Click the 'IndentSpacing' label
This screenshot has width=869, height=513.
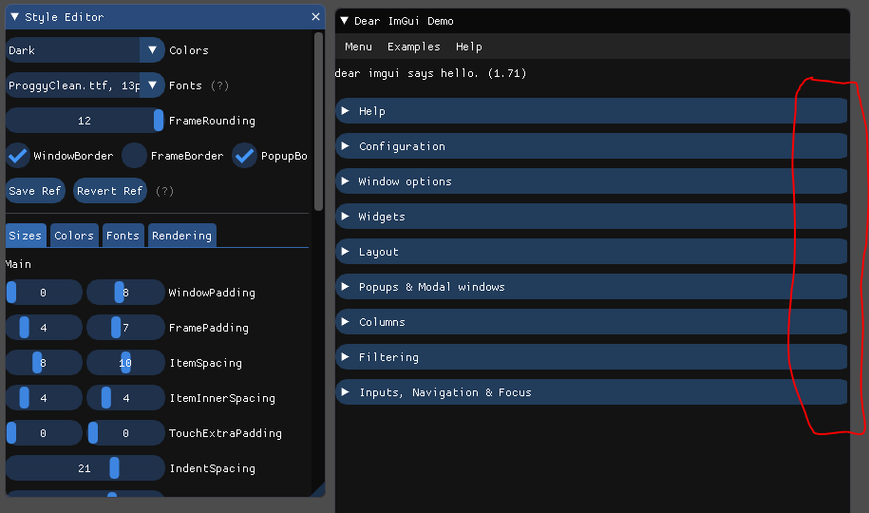click(212, 468)
